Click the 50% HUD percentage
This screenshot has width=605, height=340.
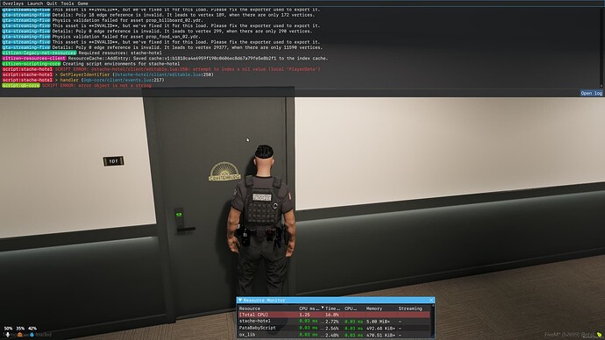tap(8, 329)
